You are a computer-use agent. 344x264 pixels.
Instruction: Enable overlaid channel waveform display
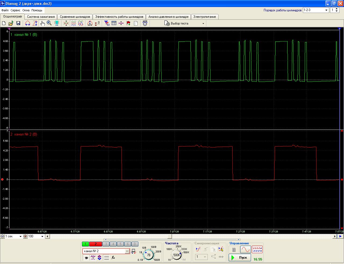[x=81, y=23]
